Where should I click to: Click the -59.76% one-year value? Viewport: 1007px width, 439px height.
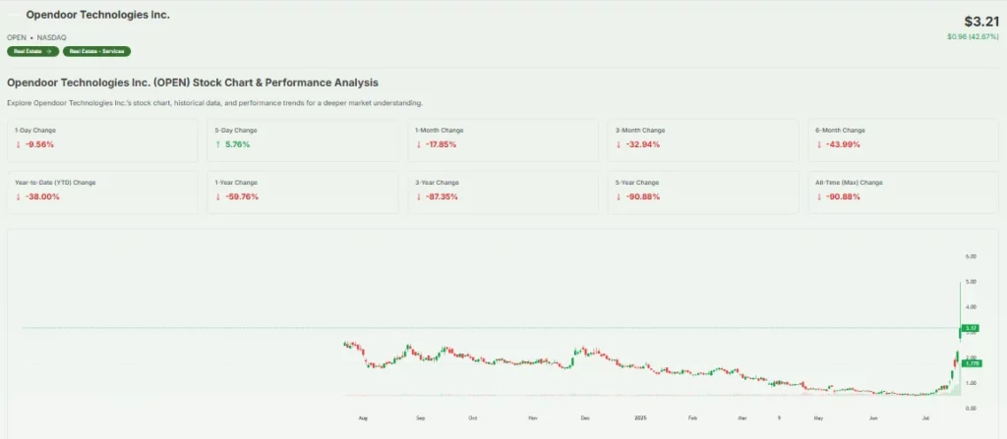point(241,196)
